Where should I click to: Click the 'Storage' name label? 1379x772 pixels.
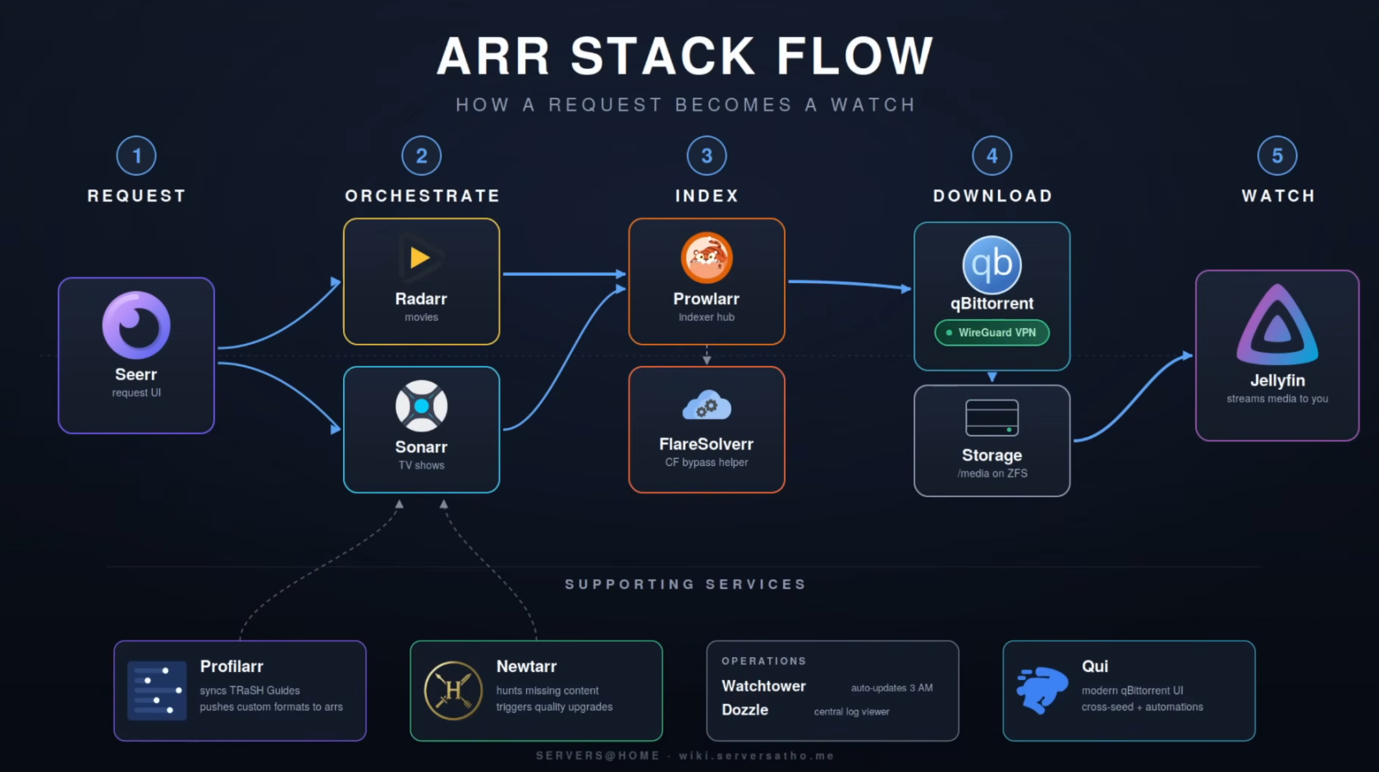[992, 455]
